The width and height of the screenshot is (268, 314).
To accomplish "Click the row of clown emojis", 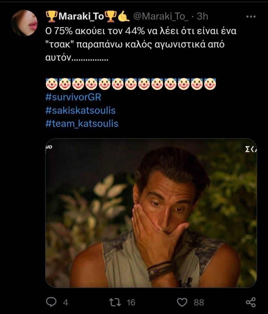I will (131, 84).
